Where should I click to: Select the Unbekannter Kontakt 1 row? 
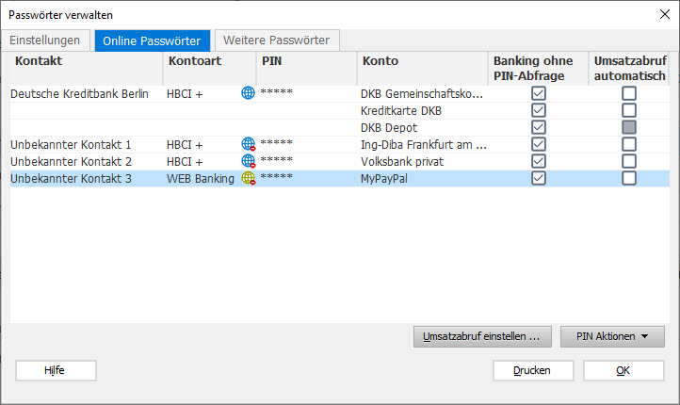click(85, 144)
